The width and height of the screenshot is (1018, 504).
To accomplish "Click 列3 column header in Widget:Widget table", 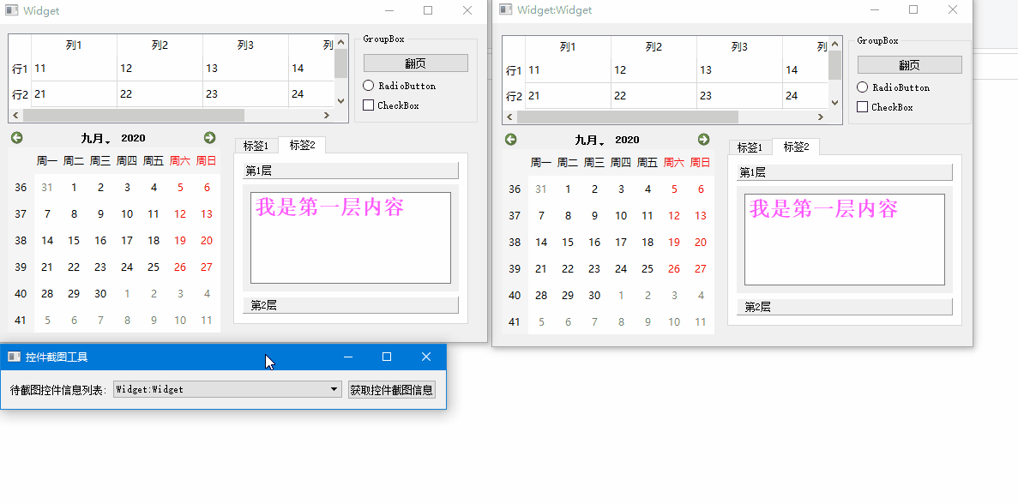I will (739, 46).
